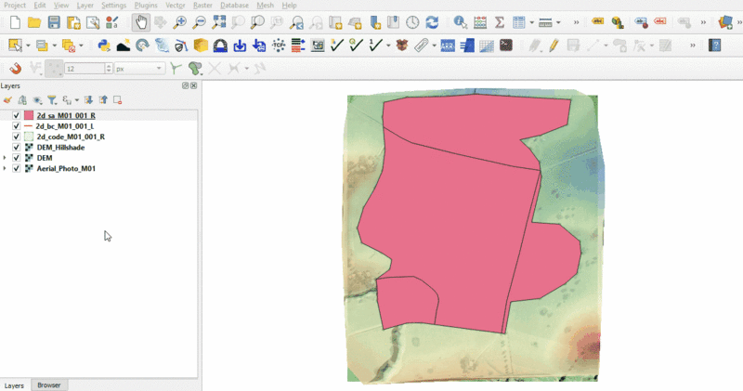The width and height of the screenshot is (743, 391).
Task: Click the filter legend funnel icon
Action: coord(52,99)
